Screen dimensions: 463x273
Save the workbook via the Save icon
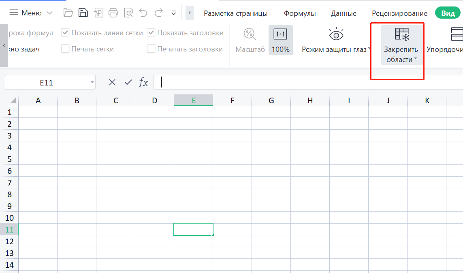pyautogui.click(x=83, y=13)
